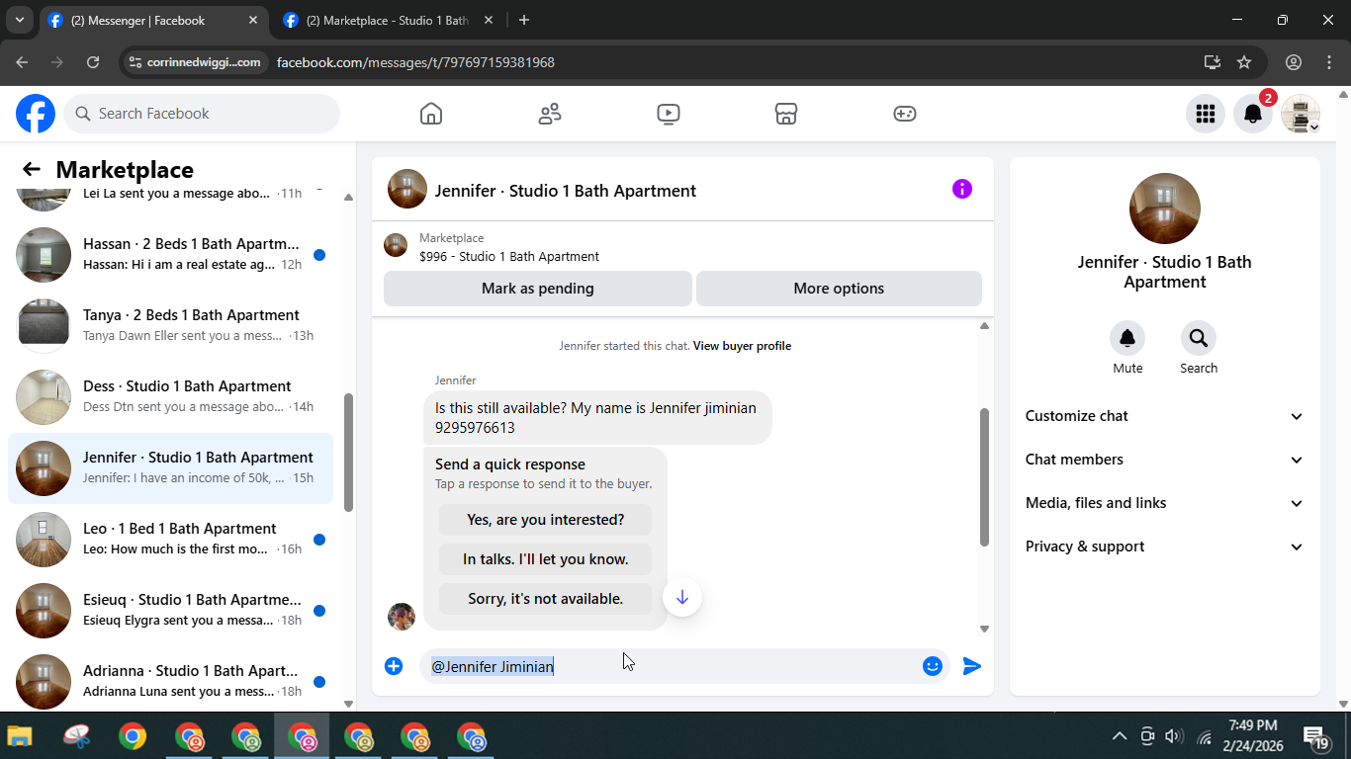The height and width of the screenshot is (759, 1351).
Task: Switch to Messenger Facebook browser tab
Action: coord(153,20)
